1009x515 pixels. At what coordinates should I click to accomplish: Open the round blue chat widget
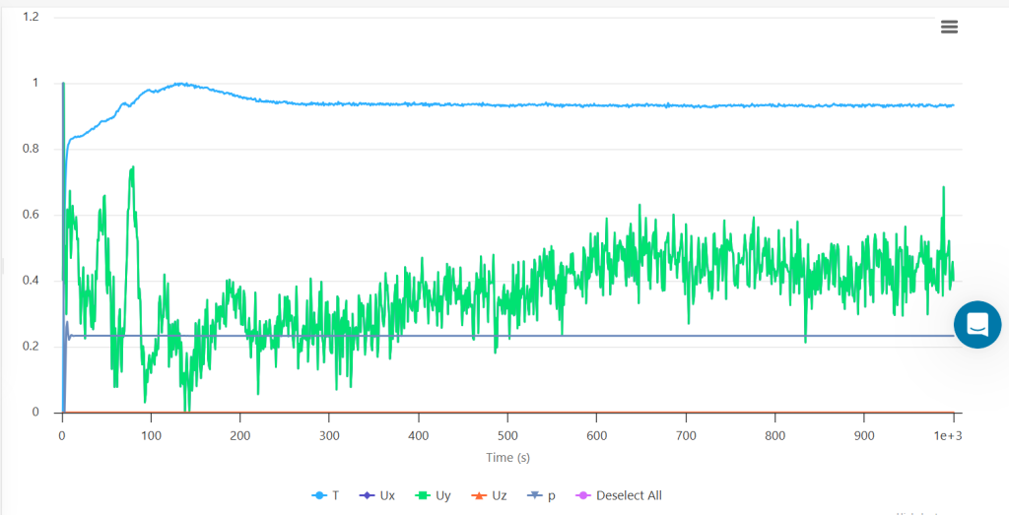point(976,324)
